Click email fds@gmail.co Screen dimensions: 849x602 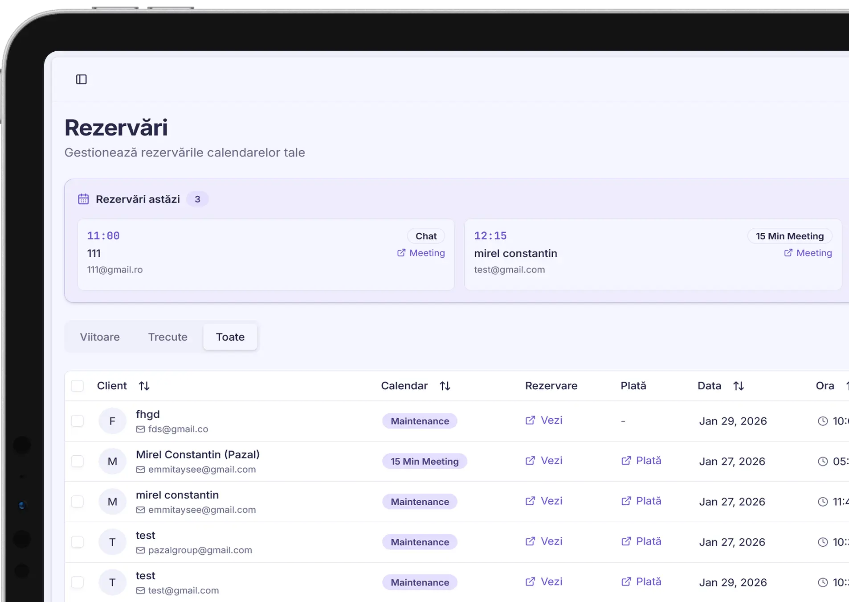[178, 429]
